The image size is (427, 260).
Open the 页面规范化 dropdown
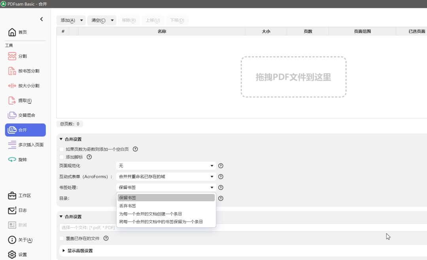coord(166,166)
